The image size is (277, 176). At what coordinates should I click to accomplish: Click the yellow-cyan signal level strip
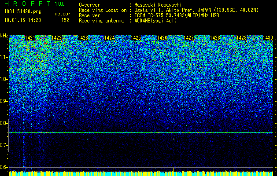tap(141, 173)
